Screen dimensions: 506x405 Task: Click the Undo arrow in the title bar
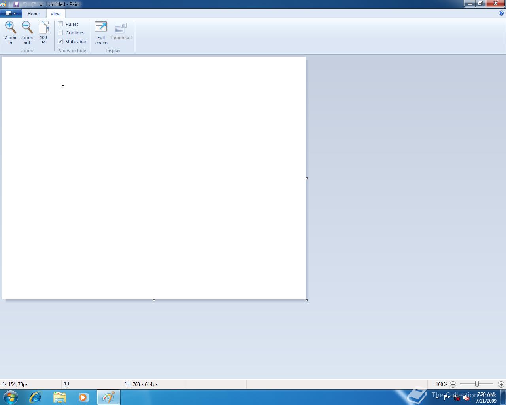point(25,4)
